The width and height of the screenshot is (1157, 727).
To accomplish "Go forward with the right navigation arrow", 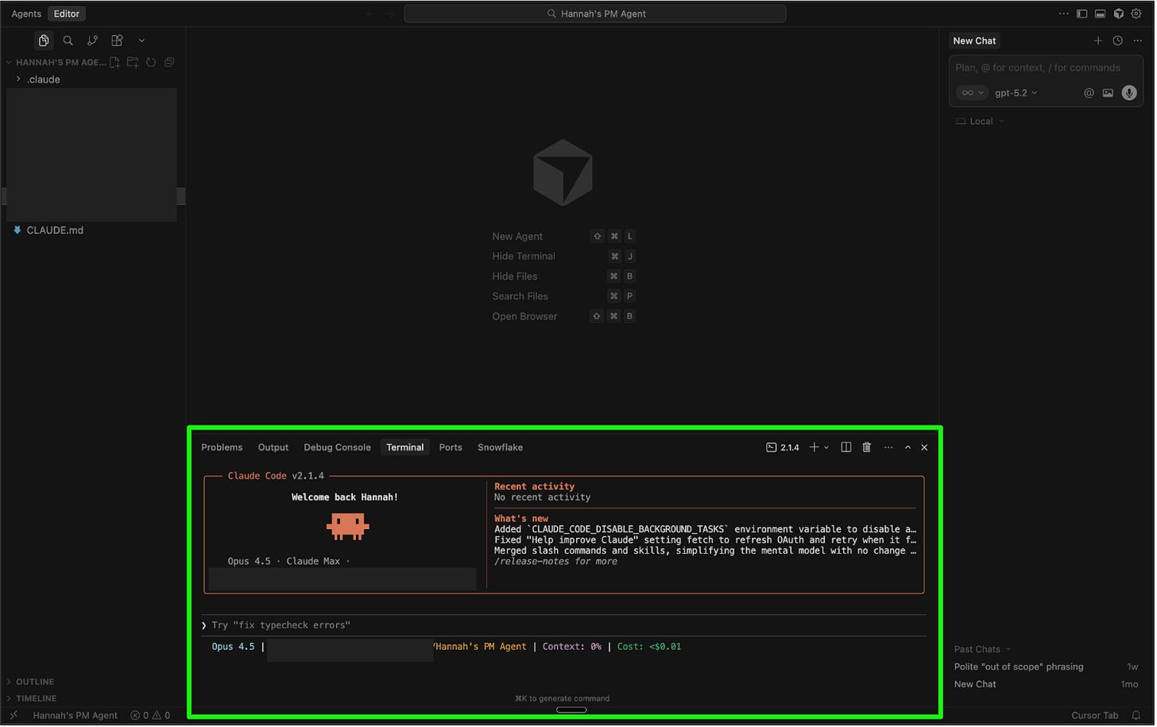I will [x=389, y=14].
